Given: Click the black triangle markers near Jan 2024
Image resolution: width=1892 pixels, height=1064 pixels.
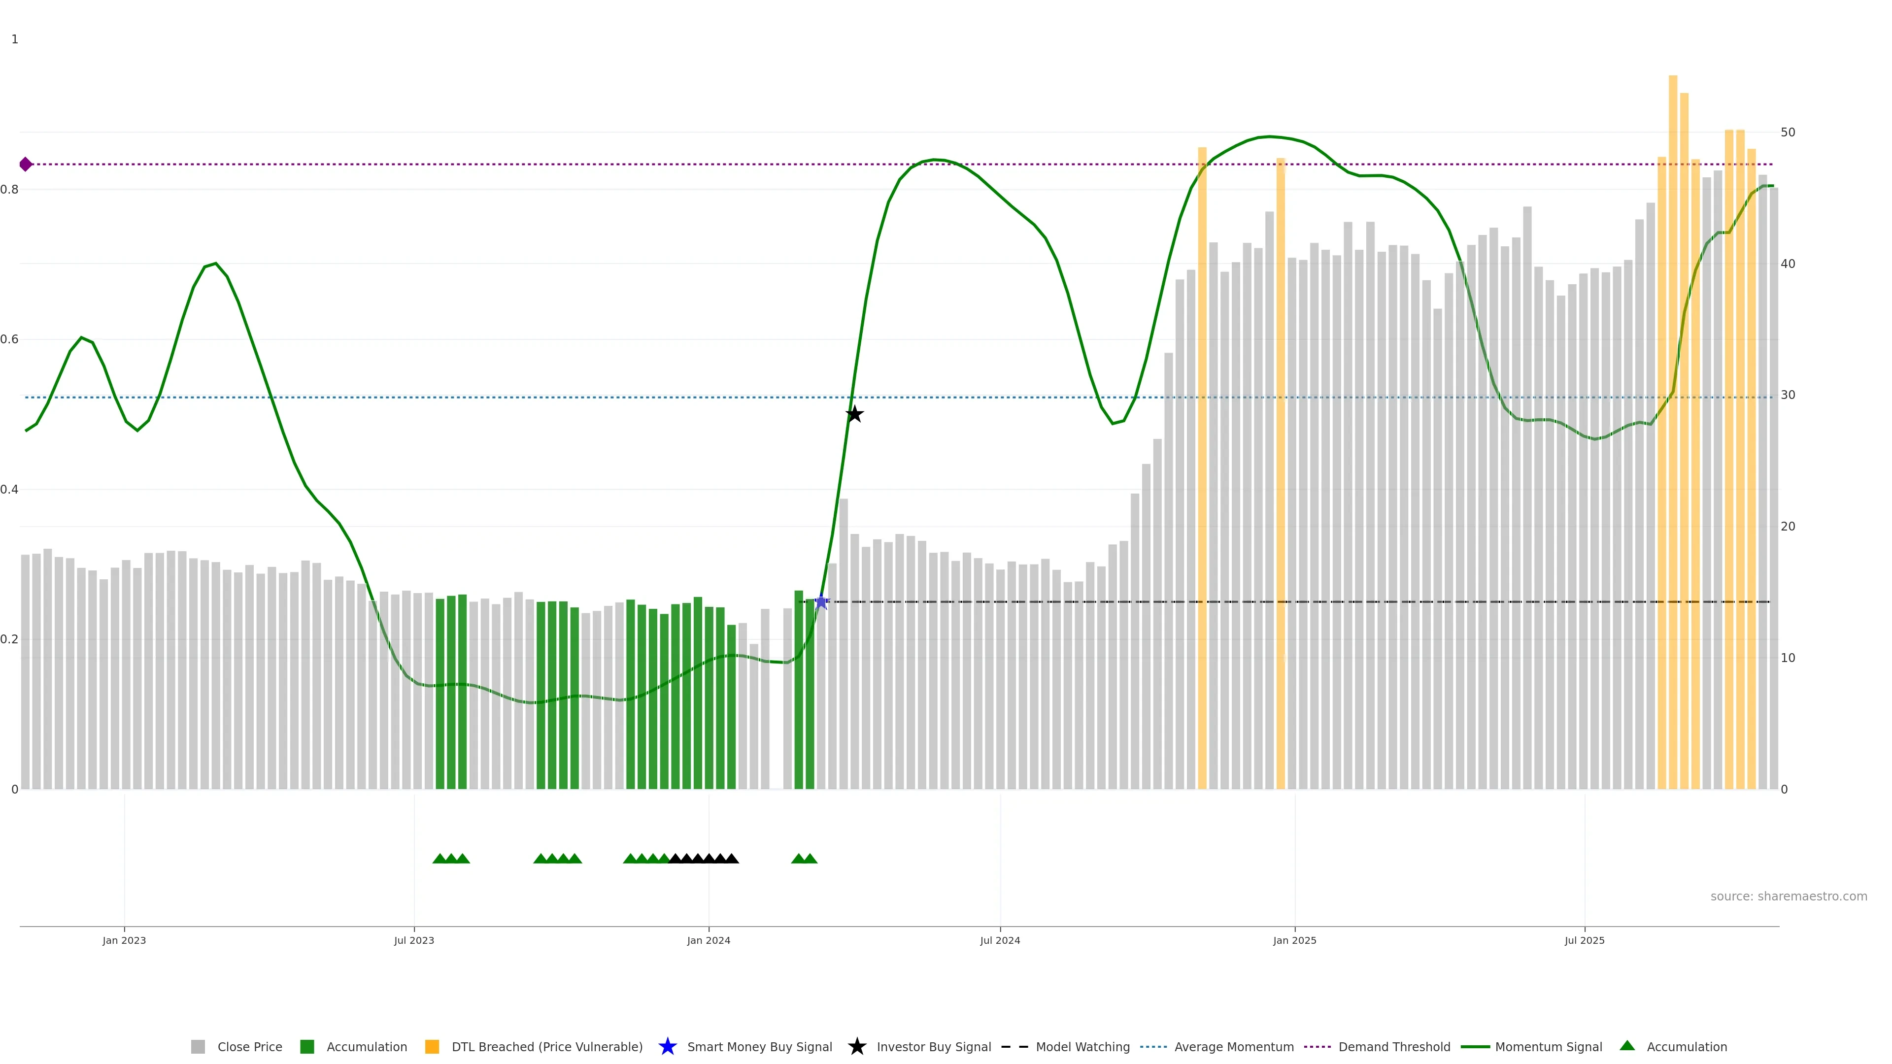Looking at the screenshot, I should pos(704,859).
